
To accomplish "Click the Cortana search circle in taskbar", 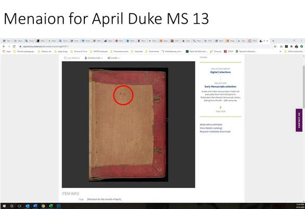I will point(12,206).
